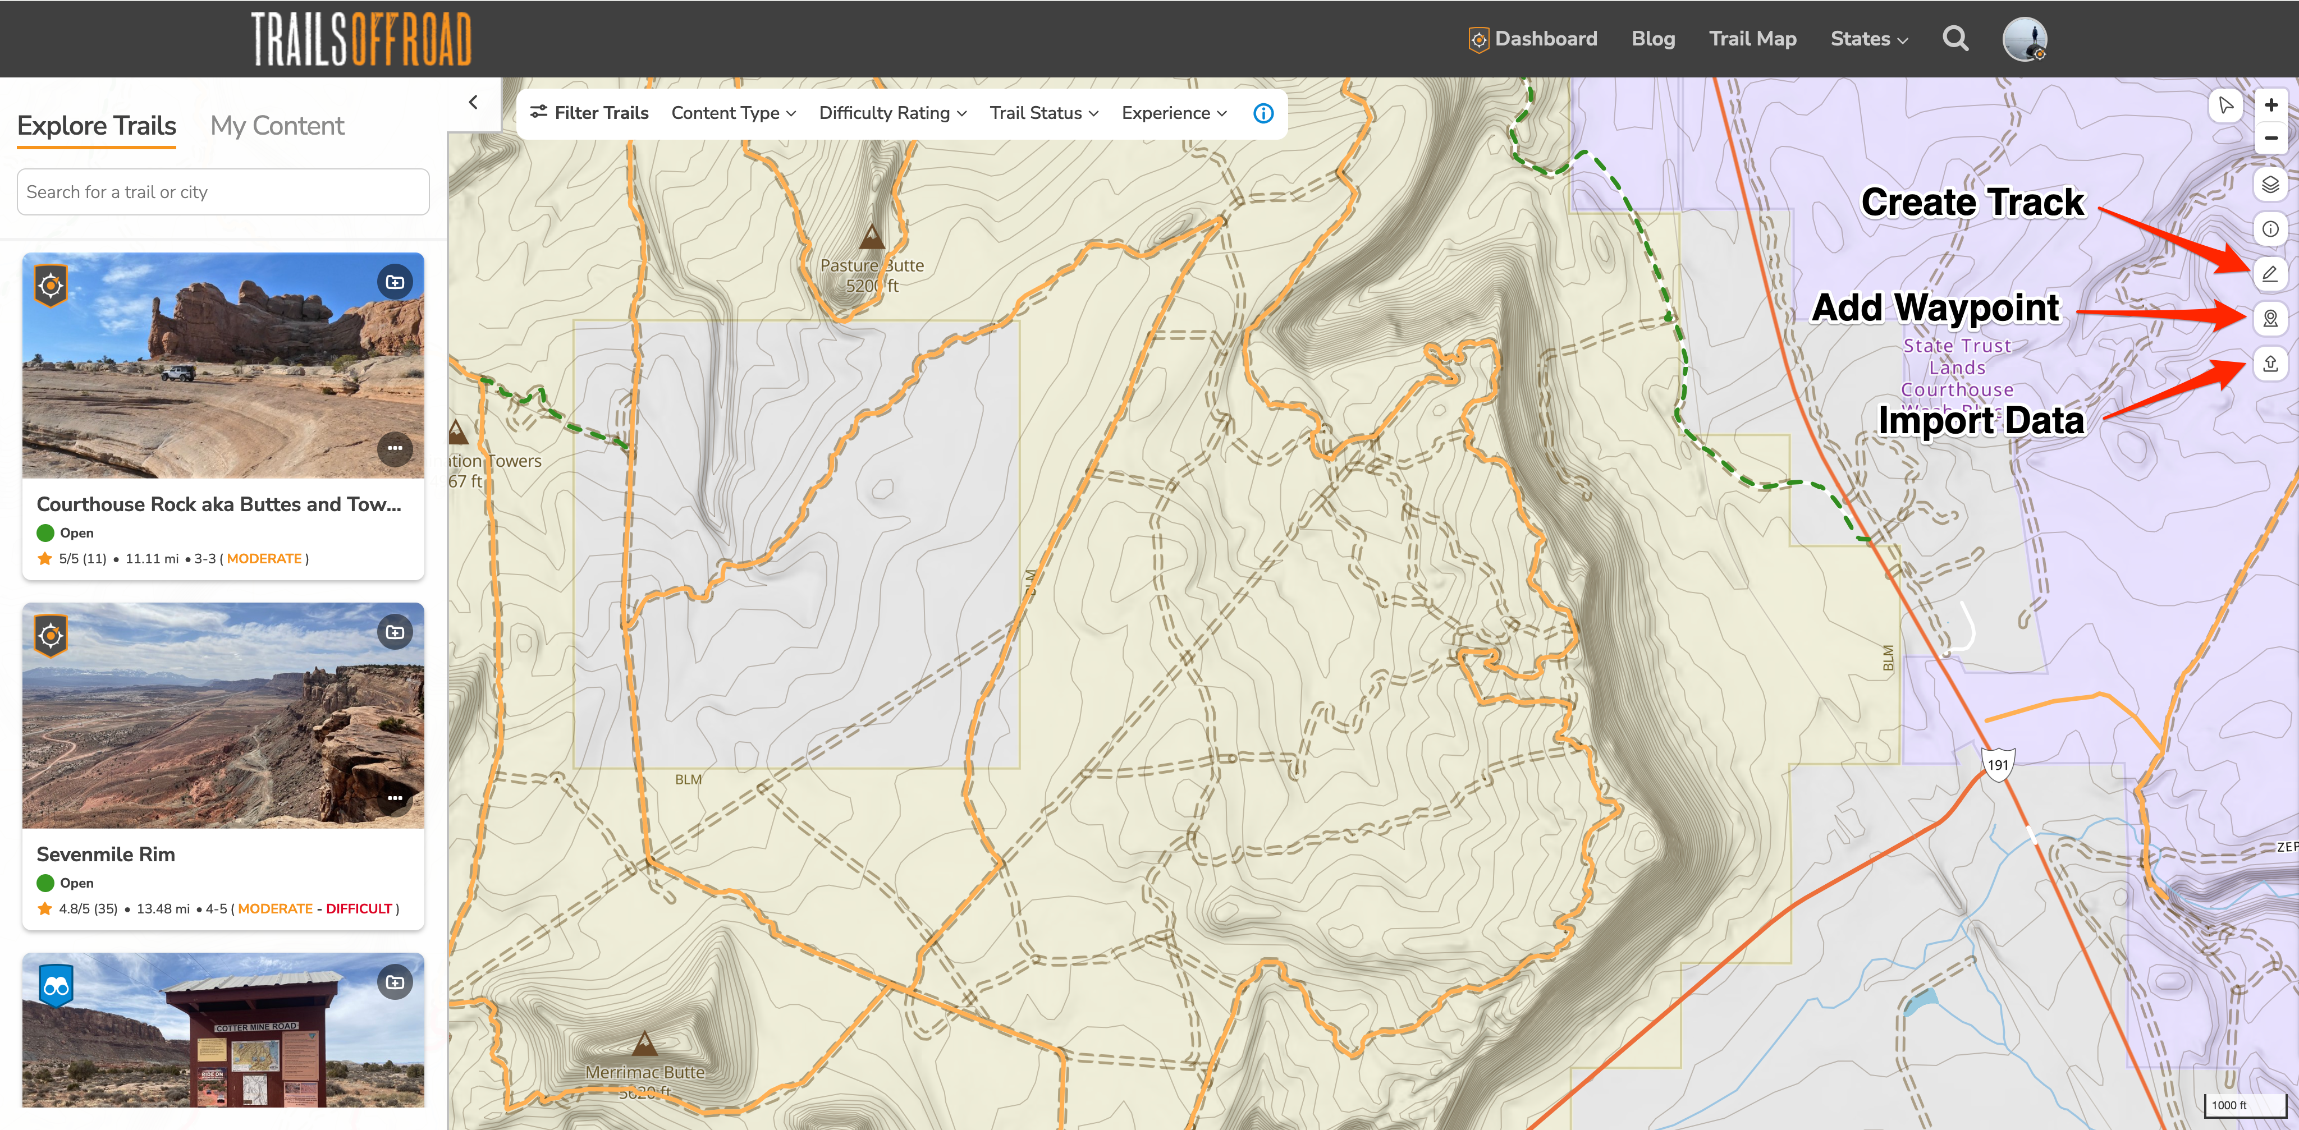
Task: Click the search magnifier icon
Action: coord(1955,38)
